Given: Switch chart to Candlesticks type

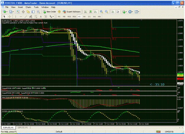Looking at the screenshot, I should [91, 12].
